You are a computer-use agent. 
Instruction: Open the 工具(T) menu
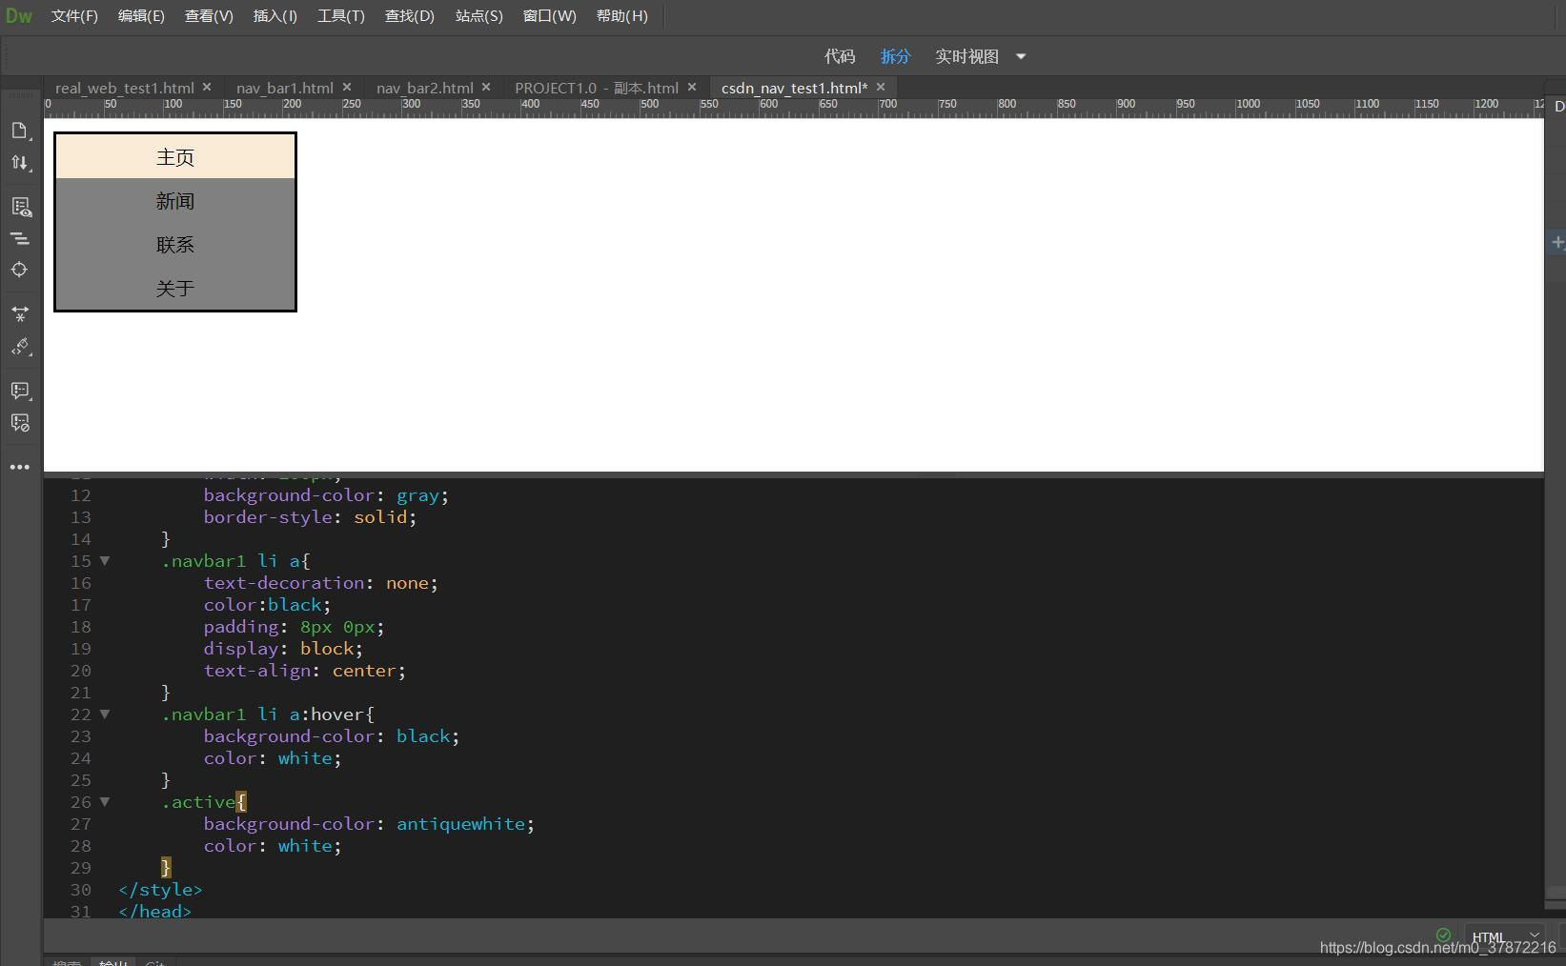pyautogui.click(x=341, y=16)
